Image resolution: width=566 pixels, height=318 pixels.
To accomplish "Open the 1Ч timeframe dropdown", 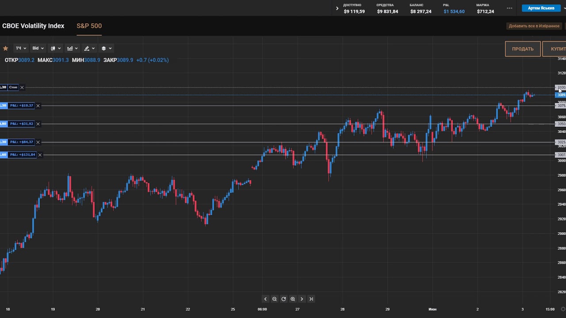I will tap(21, 48).
